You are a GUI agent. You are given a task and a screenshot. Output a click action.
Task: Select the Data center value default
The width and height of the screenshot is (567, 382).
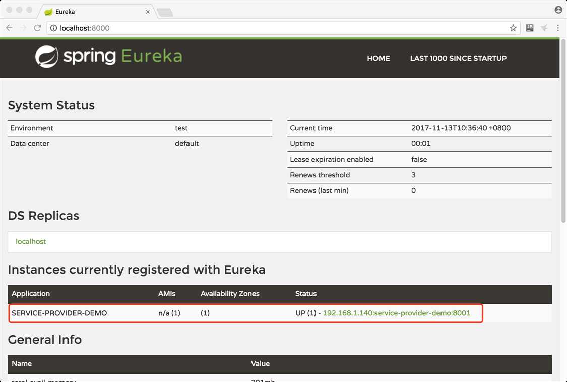tap(186, 144)
